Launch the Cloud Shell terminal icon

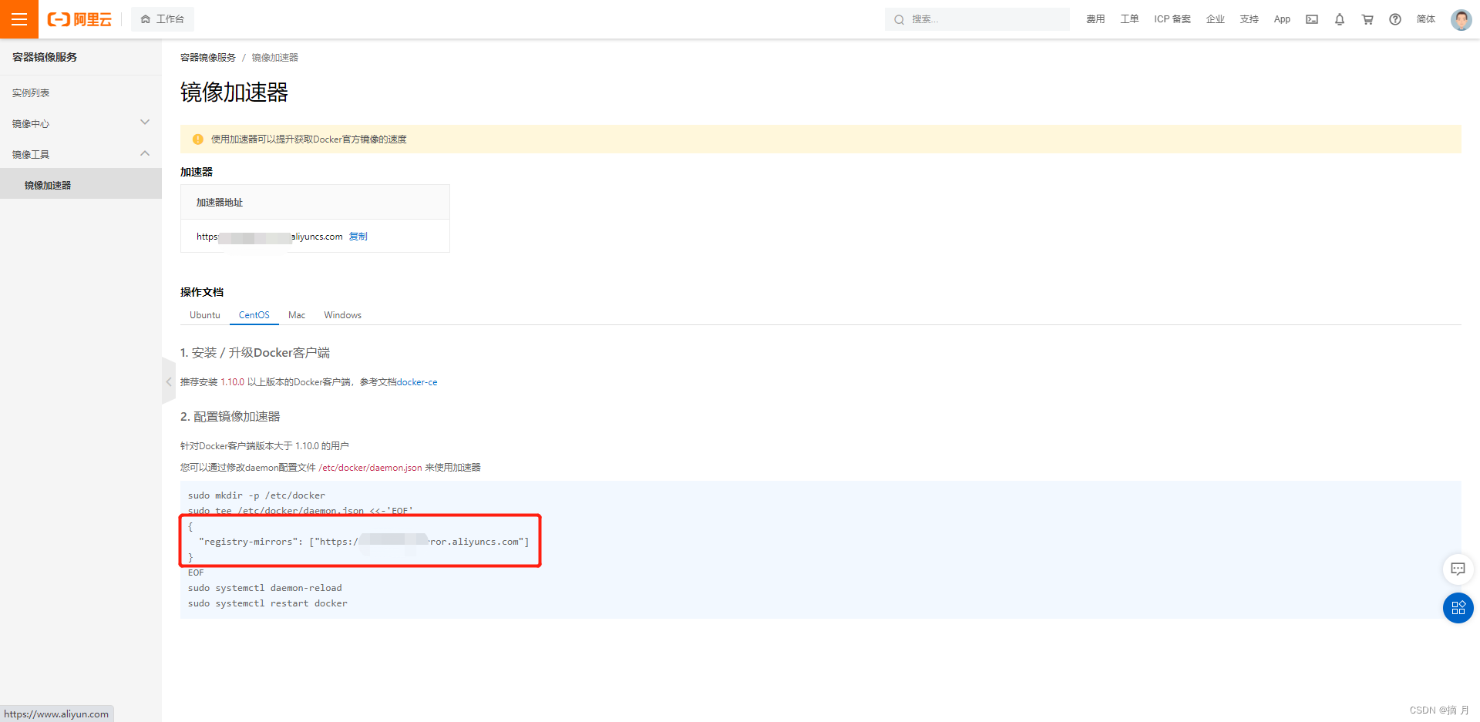coord(1312,19)
